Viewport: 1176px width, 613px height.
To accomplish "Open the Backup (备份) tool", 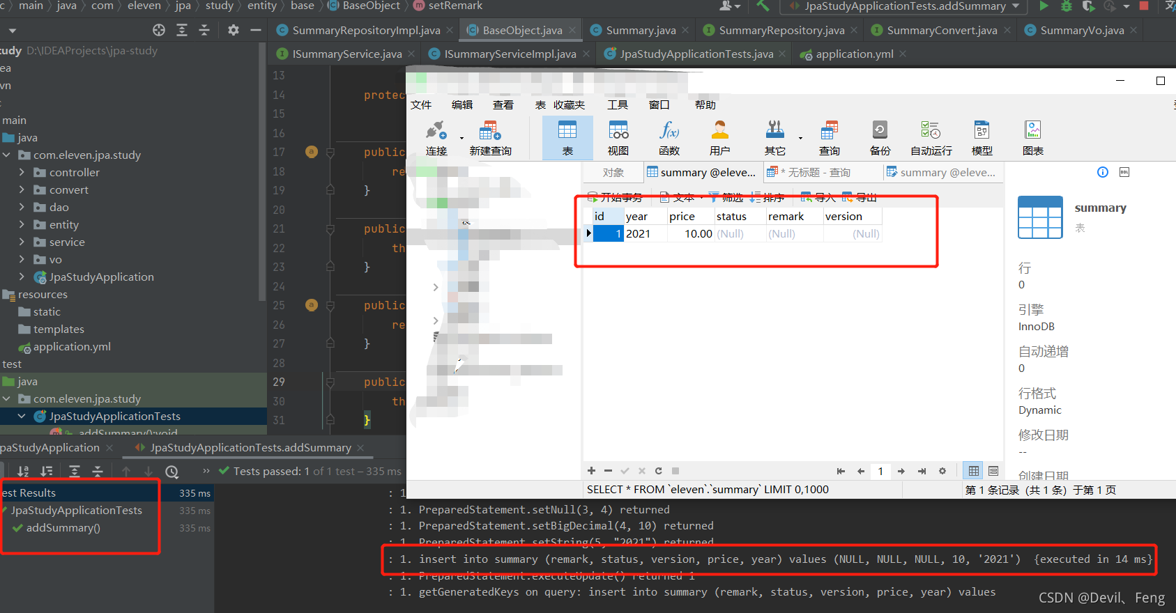I will click(880, 138).
